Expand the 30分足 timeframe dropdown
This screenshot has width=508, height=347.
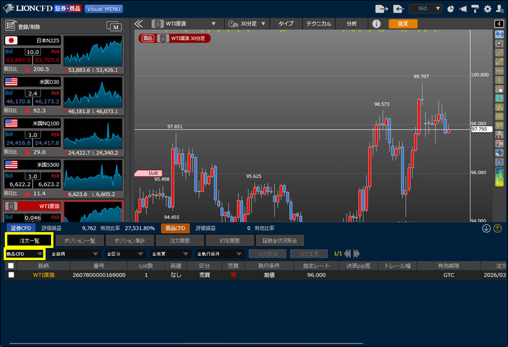247,24
